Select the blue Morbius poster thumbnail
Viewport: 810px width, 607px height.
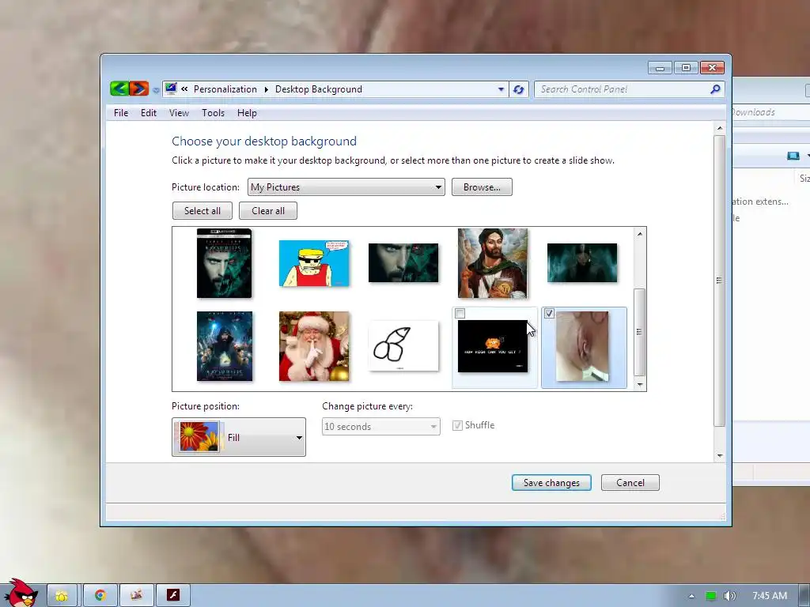[225, 346]
